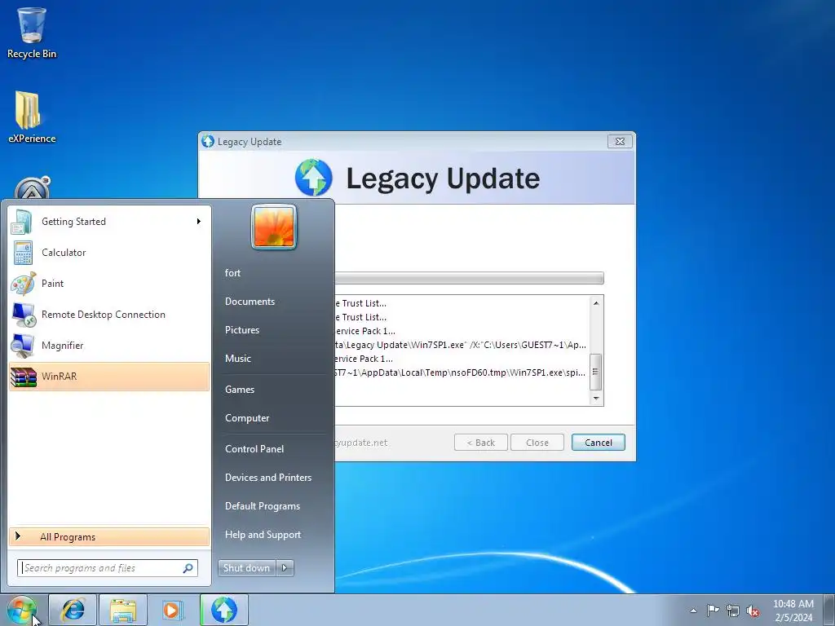The image size is (835, 626).
Task: Open Remote Desktop Connection
Action: [x=109, y=314]
